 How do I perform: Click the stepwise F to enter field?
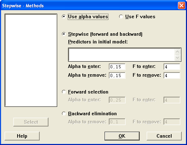pyautogui.click(x=172, y=67)
